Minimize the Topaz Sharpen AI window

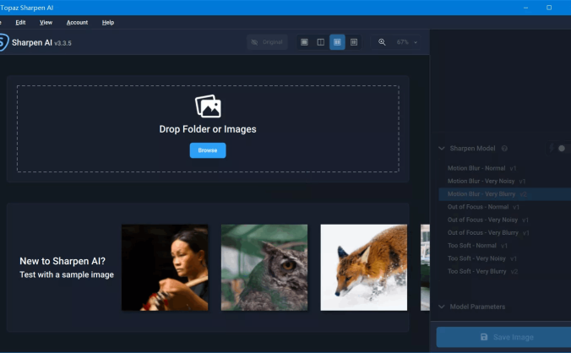point(525,8)
